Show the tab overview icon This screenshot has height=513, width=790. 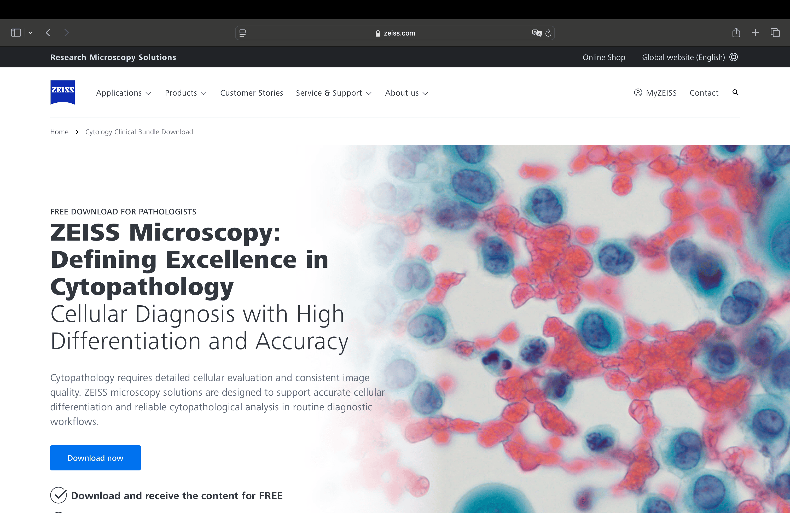[x=775, y=32]
